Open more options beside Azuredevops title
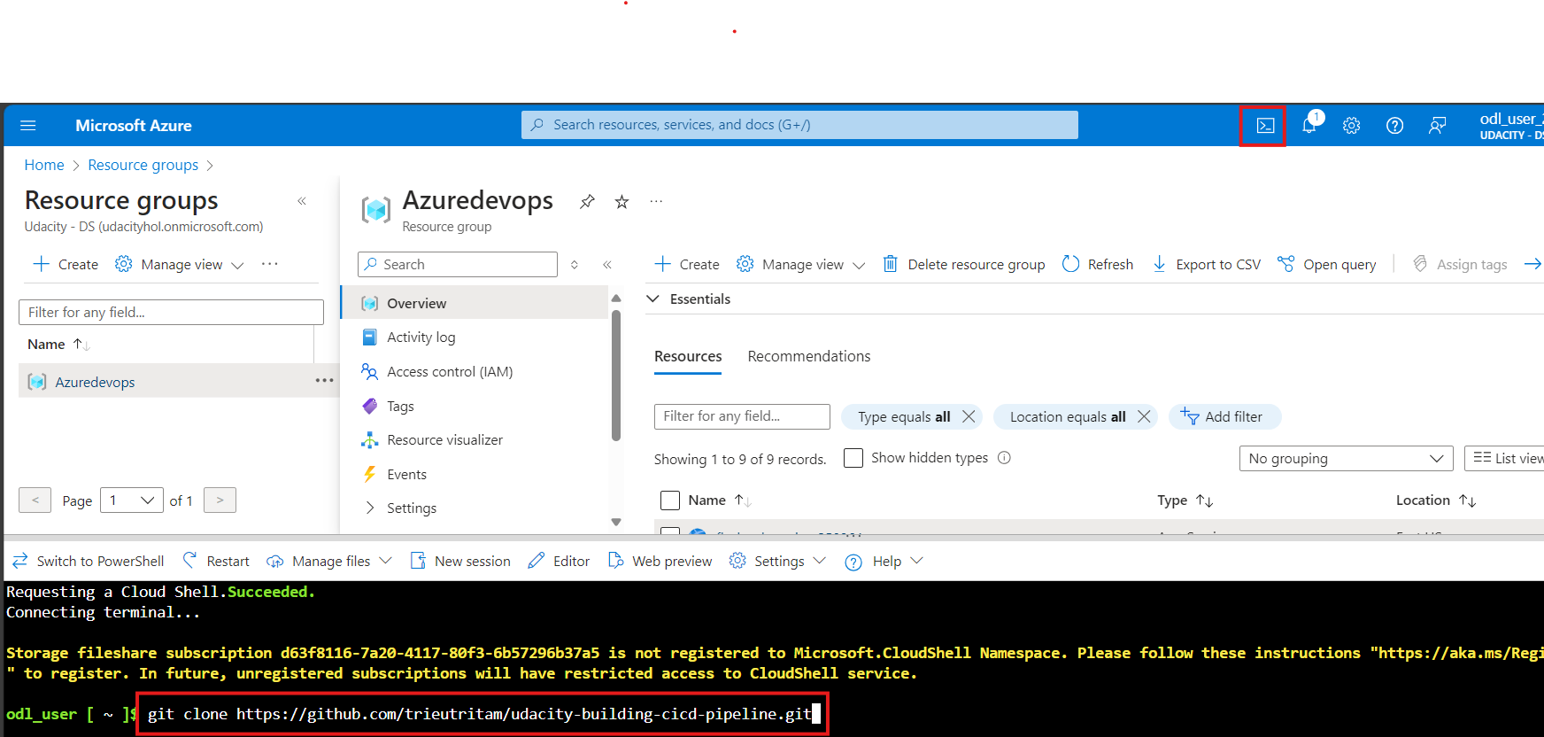Viewport: 1544px width, 737px height. pyautogui.click(x=656, y=201)
